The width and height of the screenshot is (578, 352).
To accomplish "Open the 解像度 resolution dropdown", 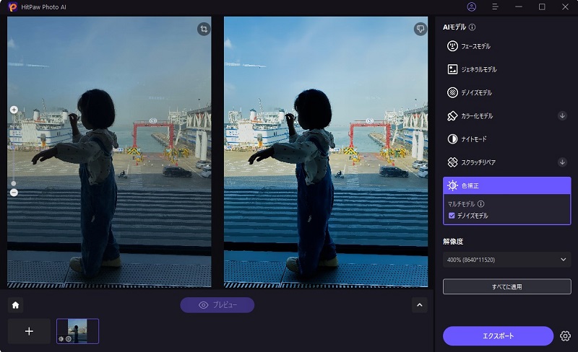I will [506, 260].
